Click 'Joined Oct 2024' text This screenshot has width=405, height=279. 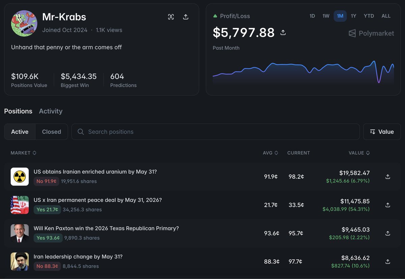pyautogui.click(x=65, y=30)
